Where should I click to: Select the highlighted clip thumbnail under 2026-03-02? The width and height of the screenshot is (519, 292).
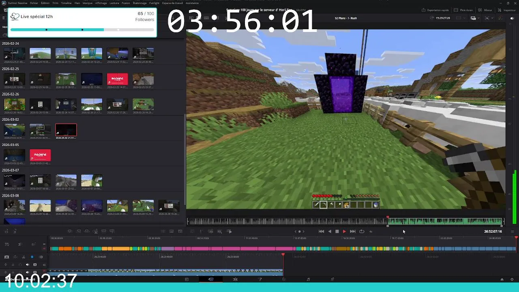[x=66, y=130]
